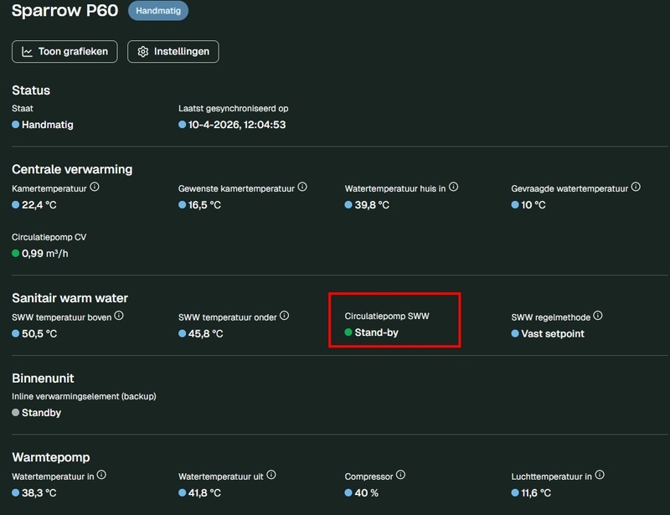Image resolution: width=670 pixels, height=515 pixels.
Task: Click the 39,8 °C water temperature value
Action: [x=372, y=205]
